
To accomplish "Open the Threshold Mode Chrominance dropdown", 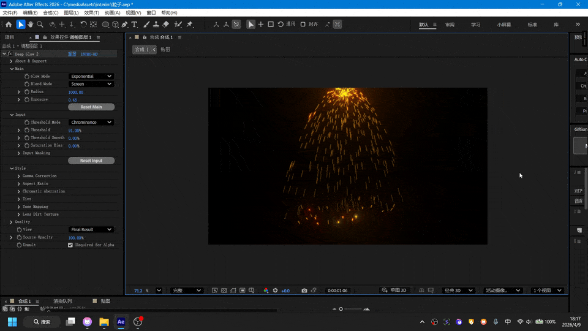I will click(91, 123).
